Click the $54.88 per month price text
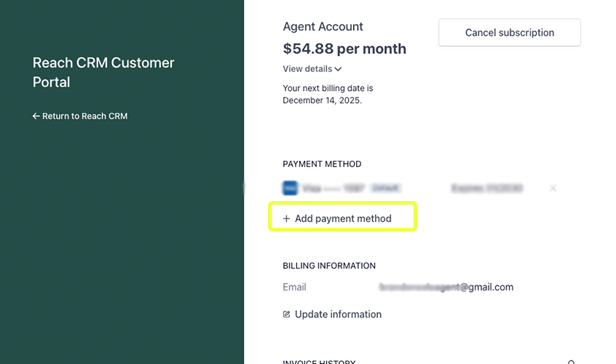Viewport: 616px width, 364px height. [344, 49]
